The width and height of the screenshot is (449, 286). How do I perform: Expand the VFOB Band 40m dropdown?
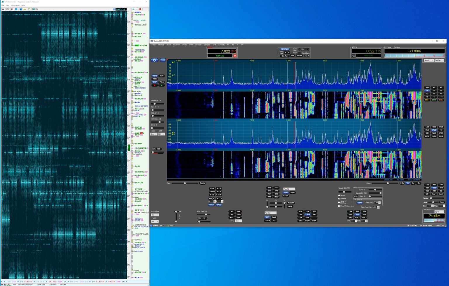[x=155, y=215]
